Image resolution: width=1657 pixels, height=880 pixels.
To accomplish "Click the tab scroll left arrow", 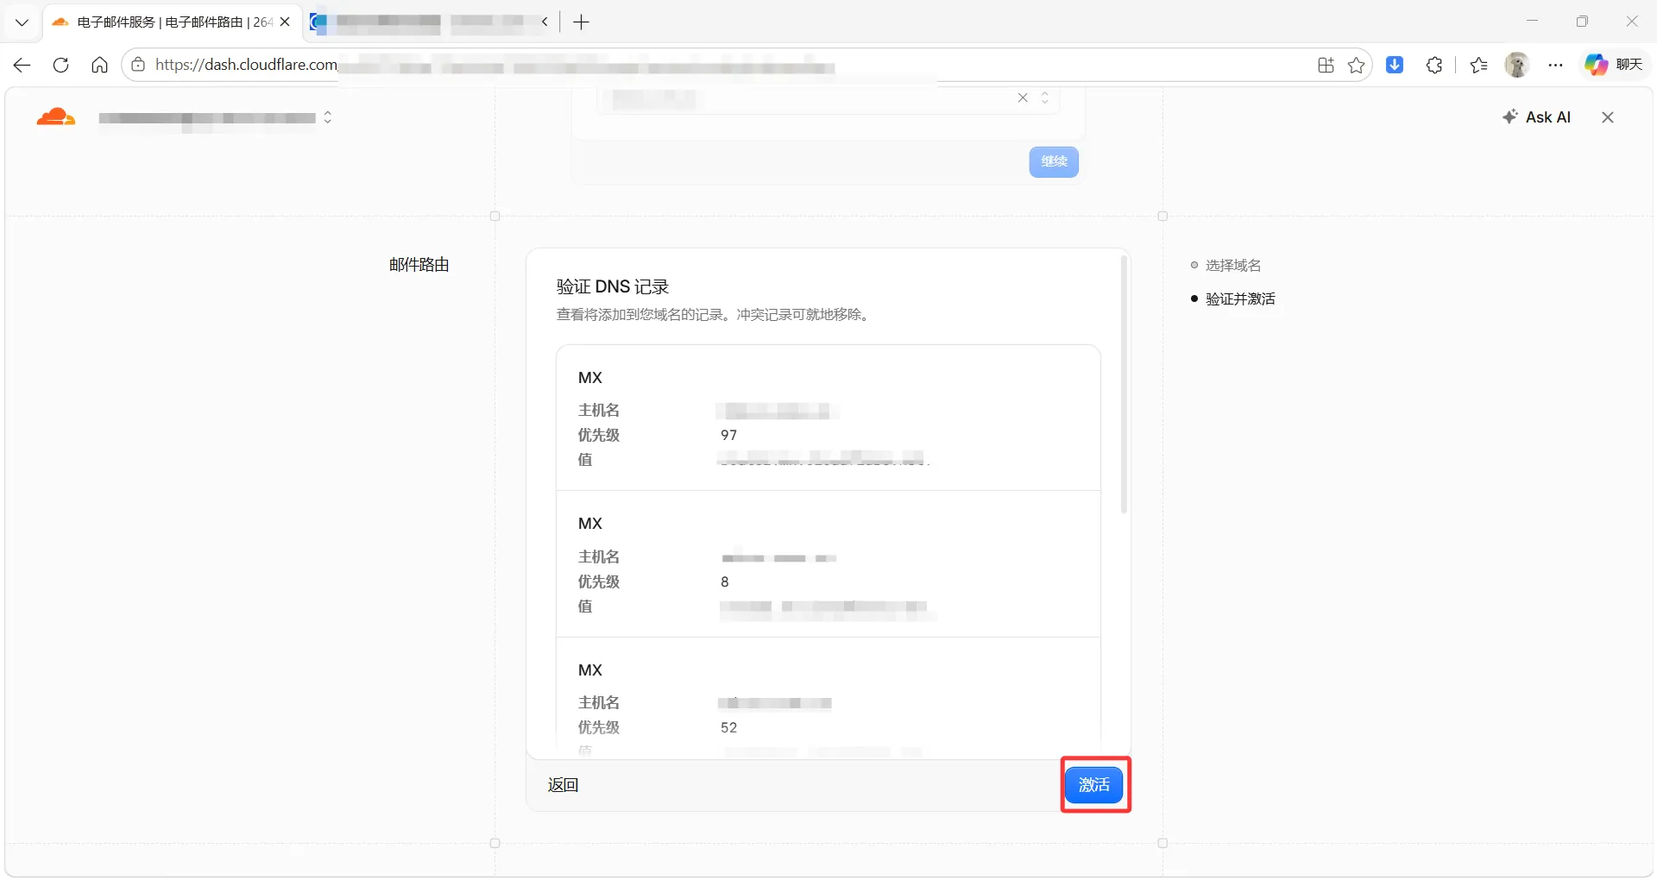I will click(545, 22).
